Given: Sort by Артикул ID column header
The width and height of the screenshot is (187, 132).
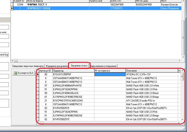Looking at the screenshot, I should [46, 71].
